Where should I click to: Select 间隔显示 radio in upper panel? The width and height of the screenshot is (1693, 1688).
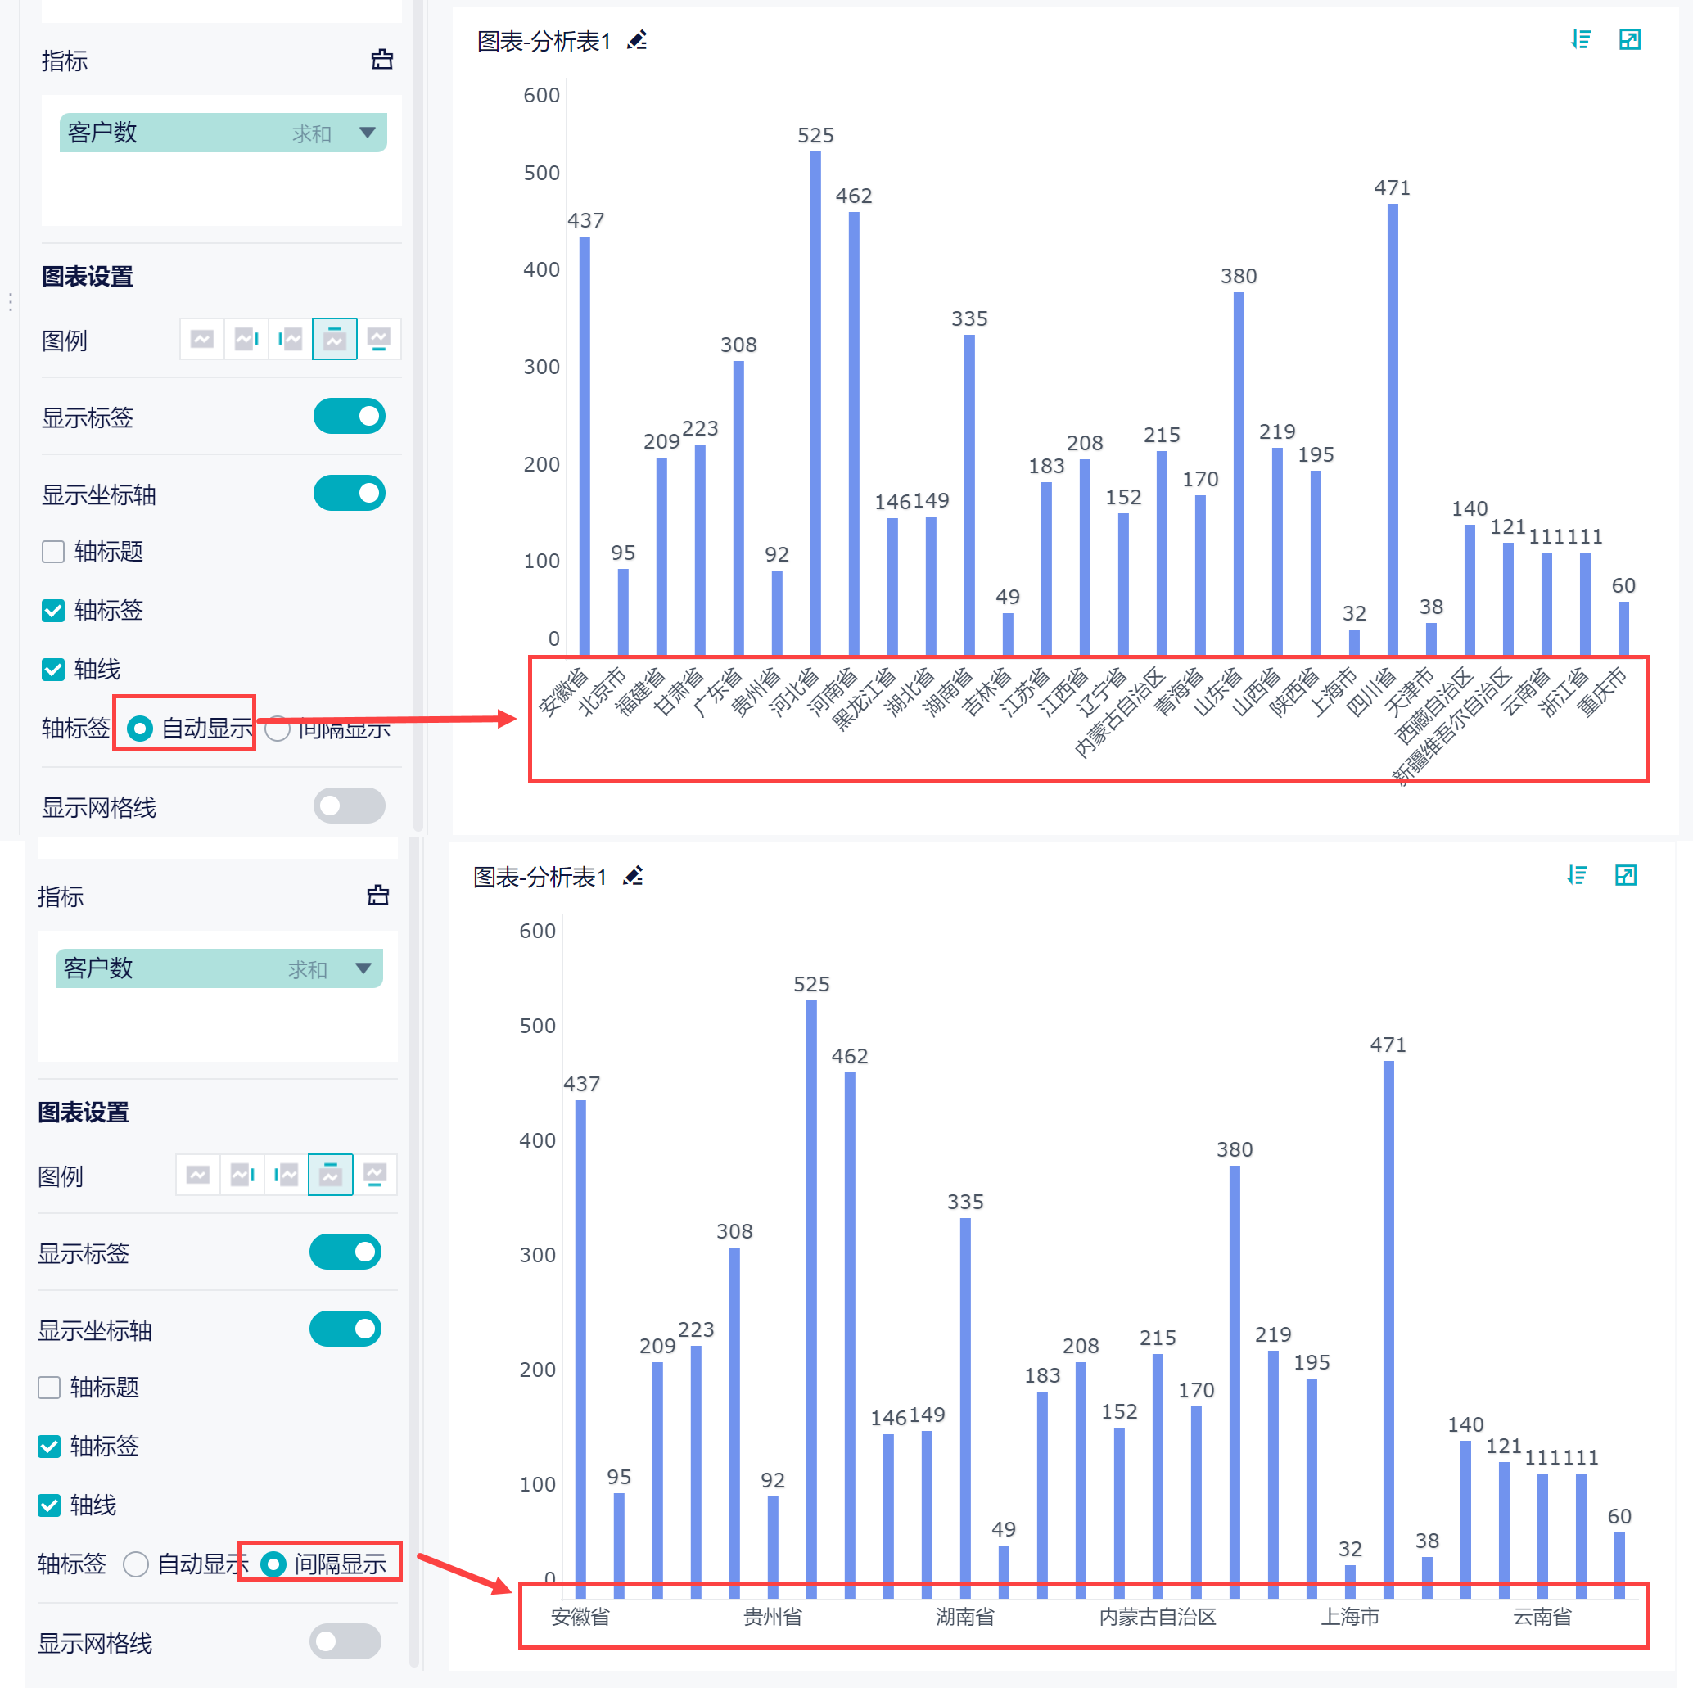(278, 729)
